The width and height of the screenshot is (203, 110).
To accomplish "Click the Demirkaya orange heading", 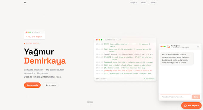I will pyautogui.click(x=45, y=61).
